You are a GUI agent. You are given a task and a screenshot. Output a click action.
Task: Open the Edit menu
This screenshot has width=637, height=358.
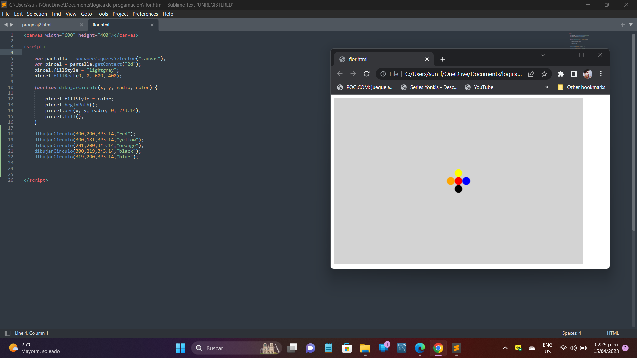[x=18, y=14]
